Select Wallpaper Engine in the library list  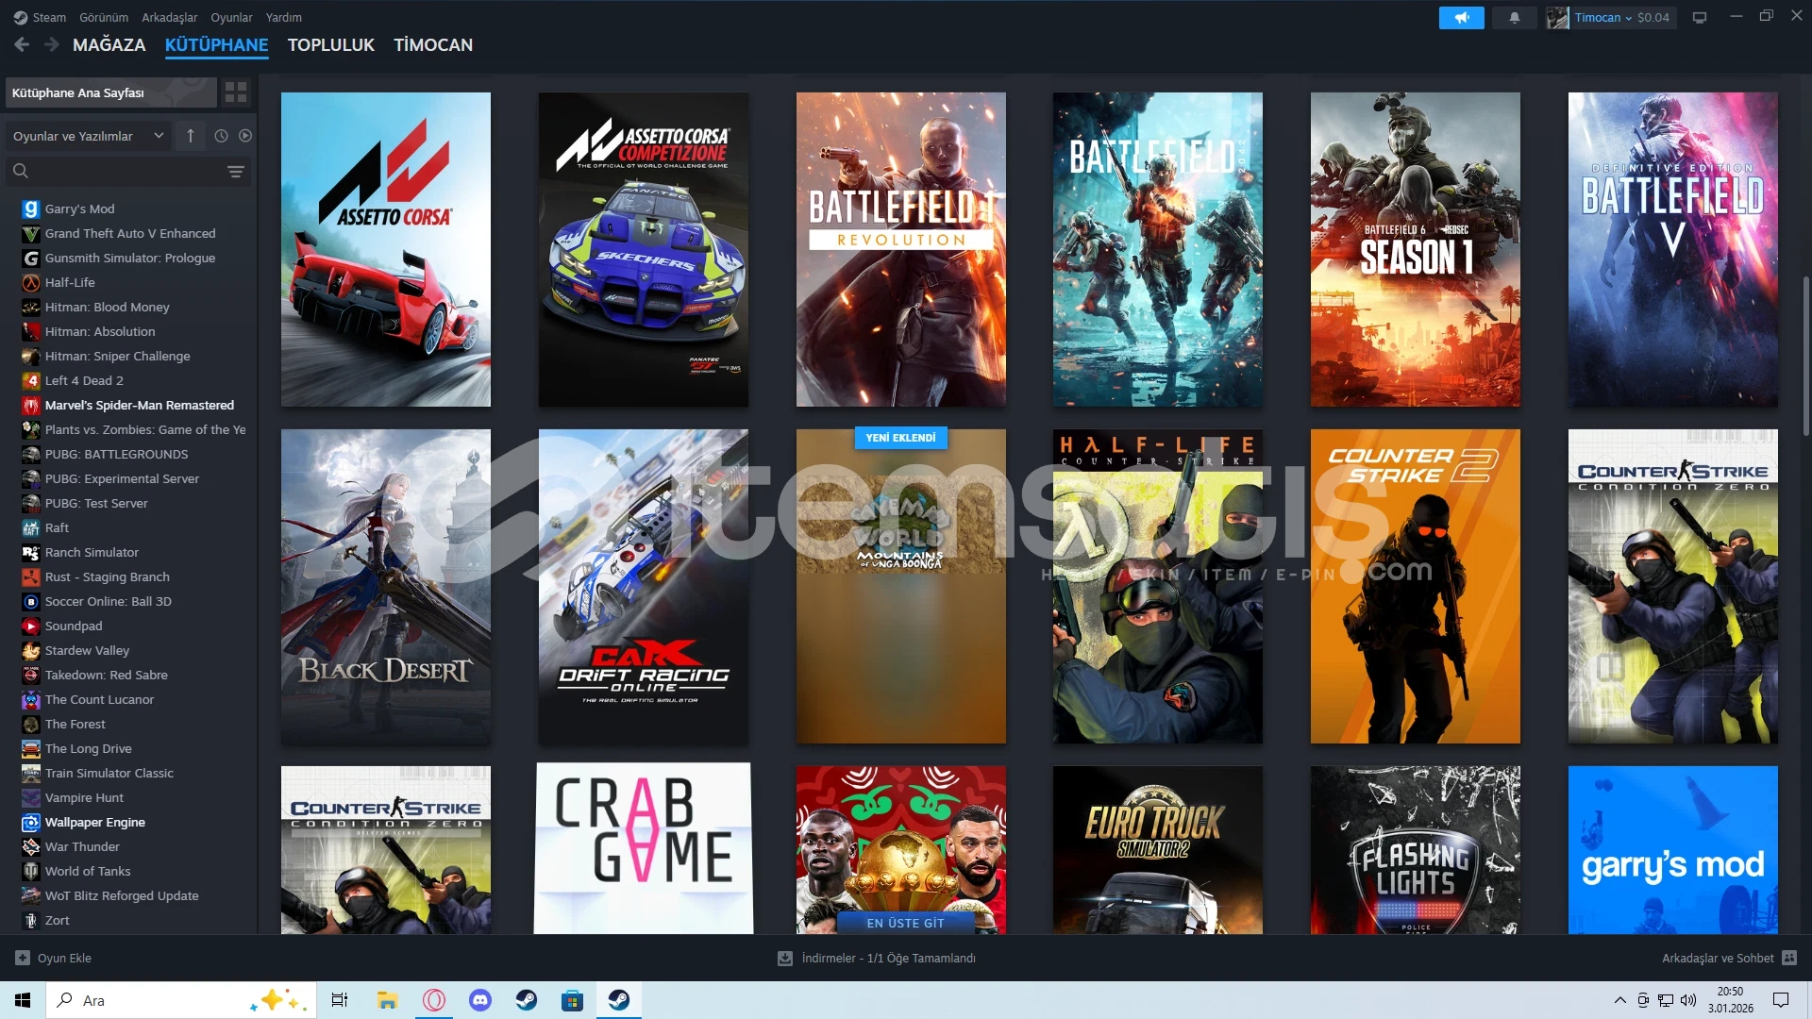click(x=94, y=822)
